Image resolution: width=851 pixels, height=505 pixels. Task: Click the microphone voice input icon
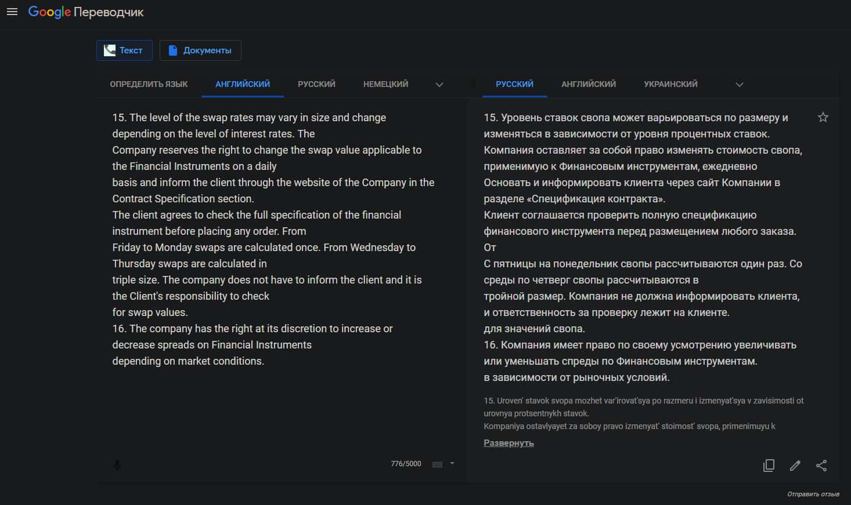(117, 465)
